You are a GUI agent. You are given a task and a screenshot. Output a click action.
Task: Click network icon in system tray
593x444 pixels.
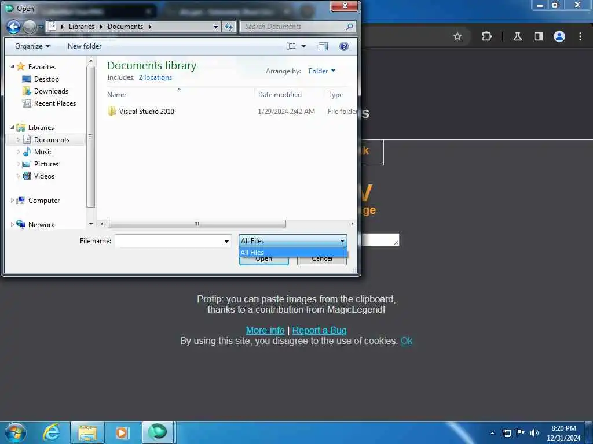pyautogui.click(x=506, y=433)
